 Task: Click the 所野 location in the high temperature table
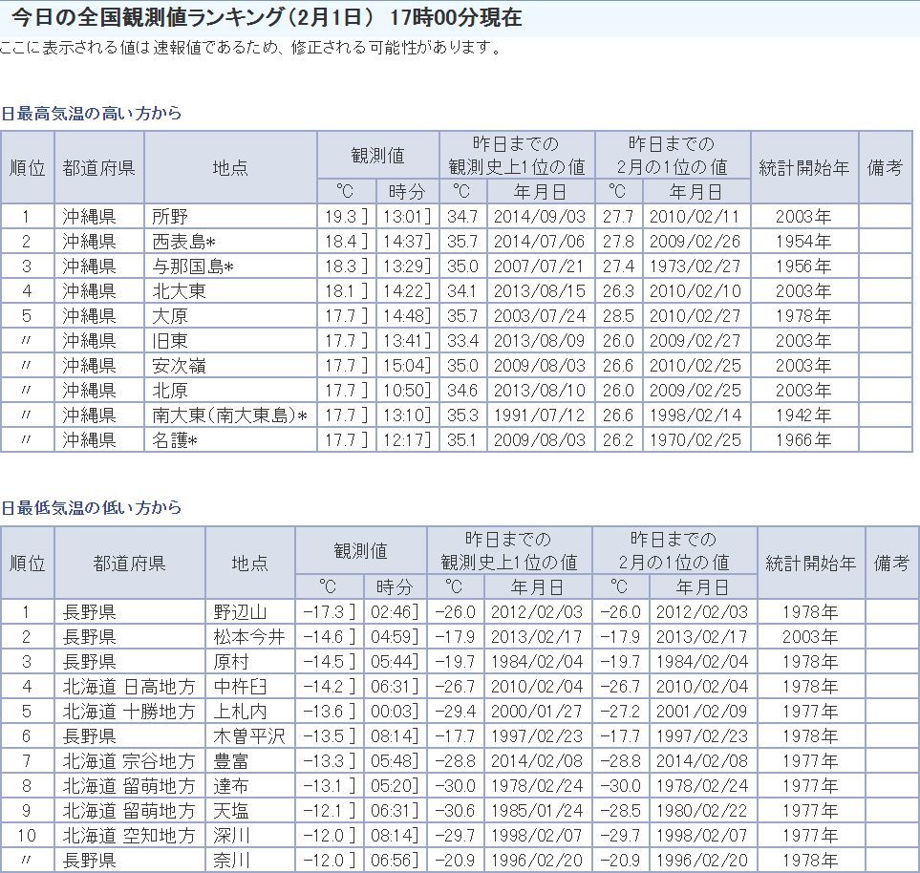click(170, 217)
